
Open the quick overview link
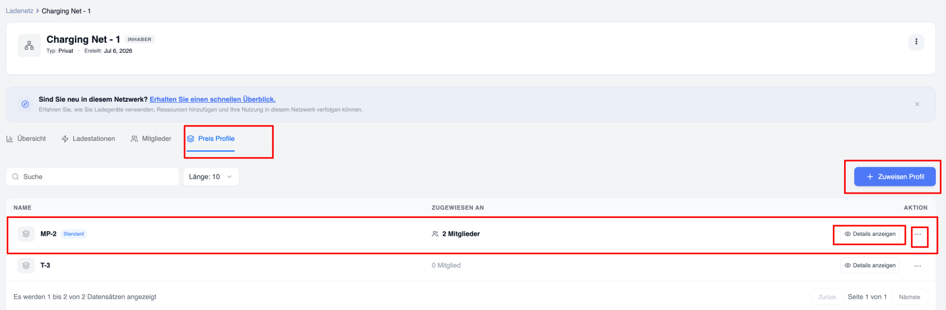(x=212, y=99)
